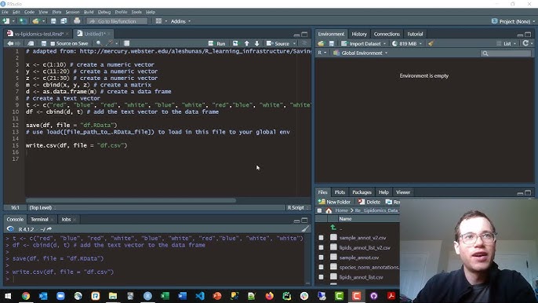Click the save current document icon
538x303 pixels.
[x=44, y=44]
